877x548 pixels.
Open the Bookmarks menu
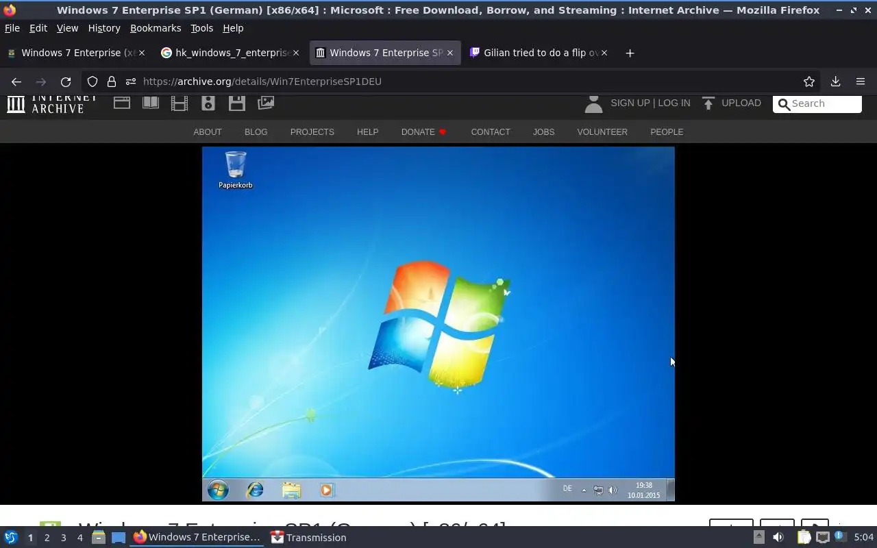[x=156, y=28]
